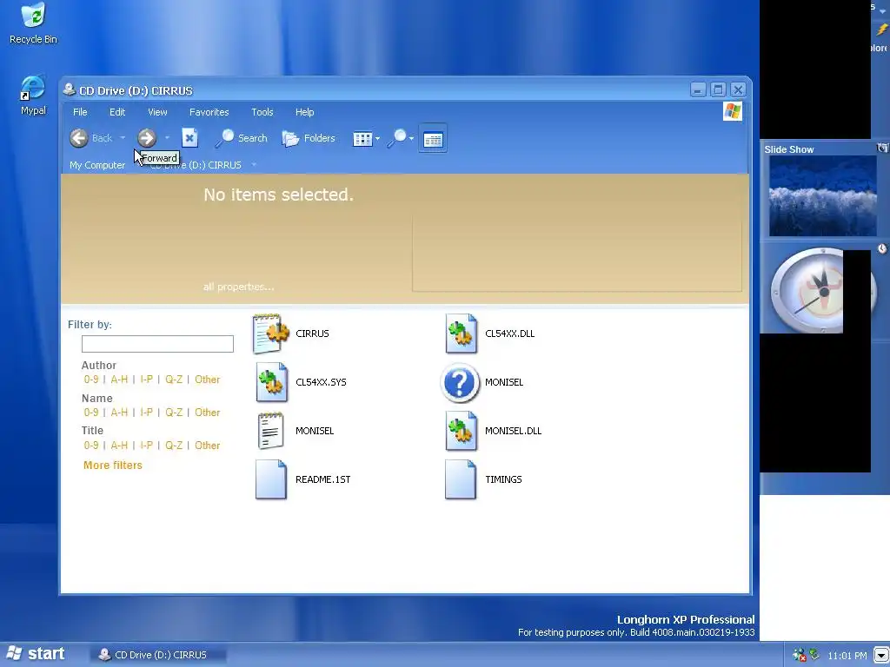
Task: Click the Back arrow button
Action: click(x=79, y=138)
